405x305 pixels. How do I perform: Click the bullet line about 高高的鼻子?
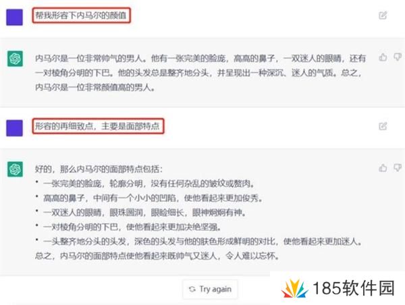[153, 198]
